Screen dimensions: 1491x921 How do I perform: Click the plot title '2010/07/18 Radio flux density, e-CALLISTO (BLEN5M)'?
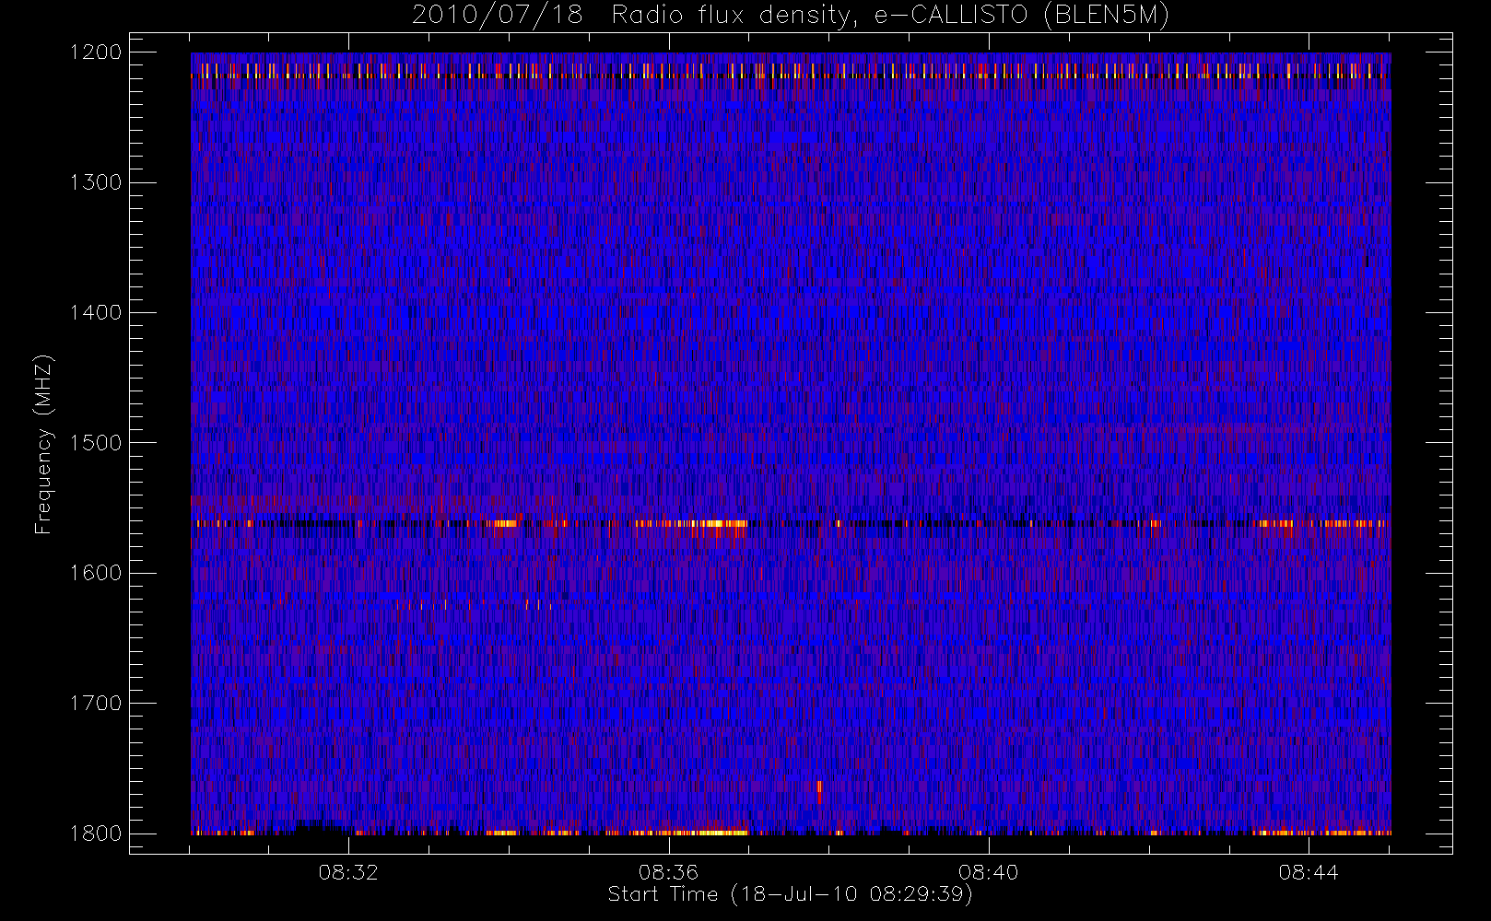791,16
